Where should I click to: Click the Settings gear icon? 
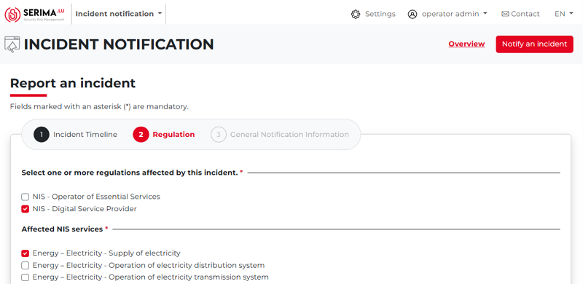tap(356, 14)
